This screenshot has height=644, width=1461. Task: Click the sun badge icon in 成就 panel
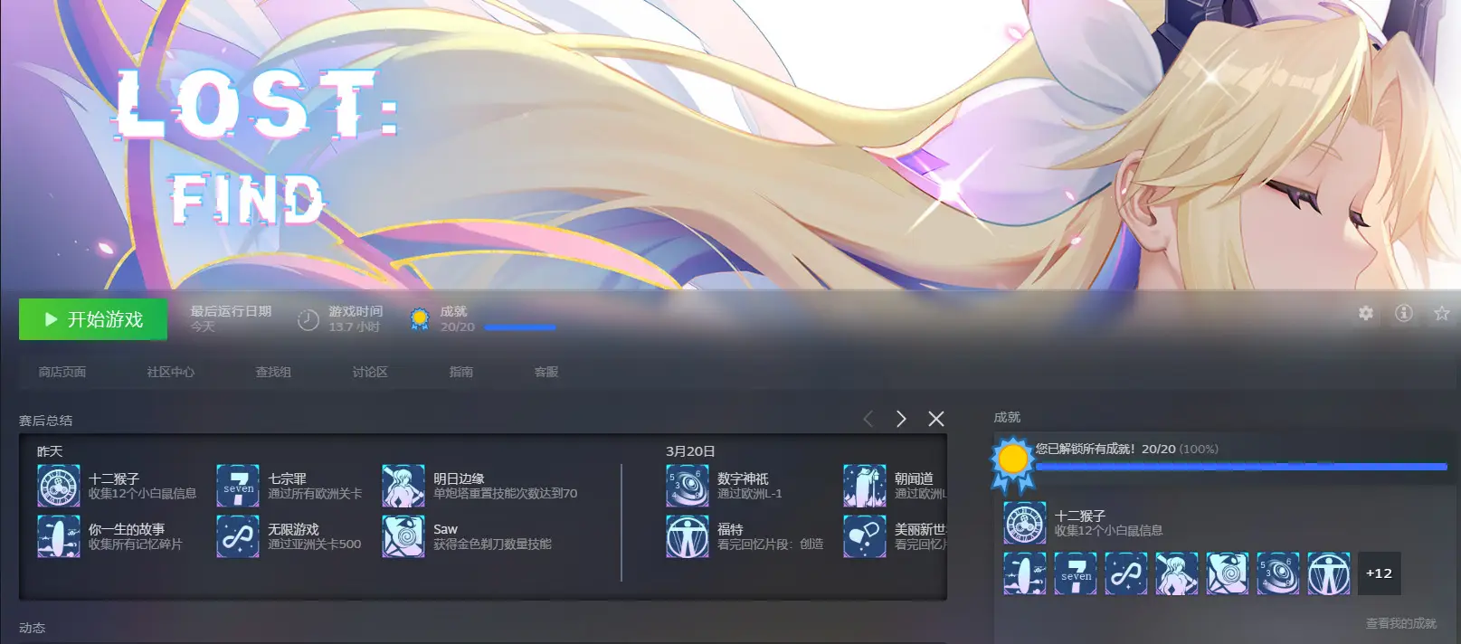[1012, 462]
